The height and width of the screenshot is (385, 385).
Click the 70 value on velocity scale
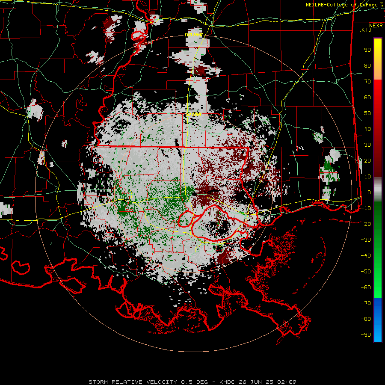pos(367,82)
